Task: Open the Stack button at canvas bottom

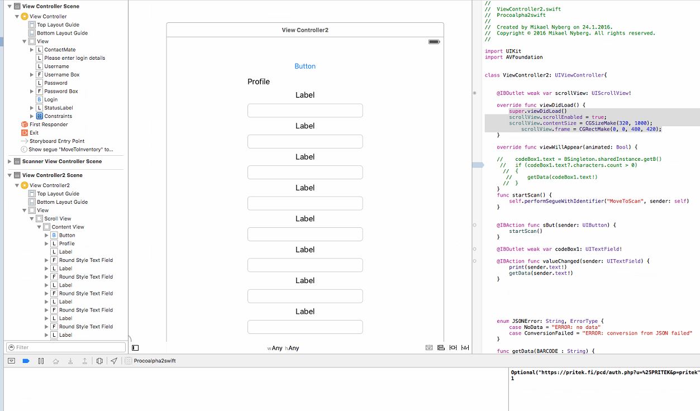Action: click(429, 347)
